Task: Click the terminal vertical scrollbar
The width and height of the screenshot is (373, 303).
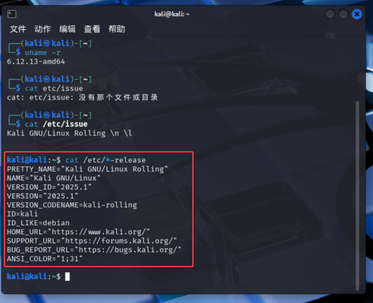Action: (357, 195)
